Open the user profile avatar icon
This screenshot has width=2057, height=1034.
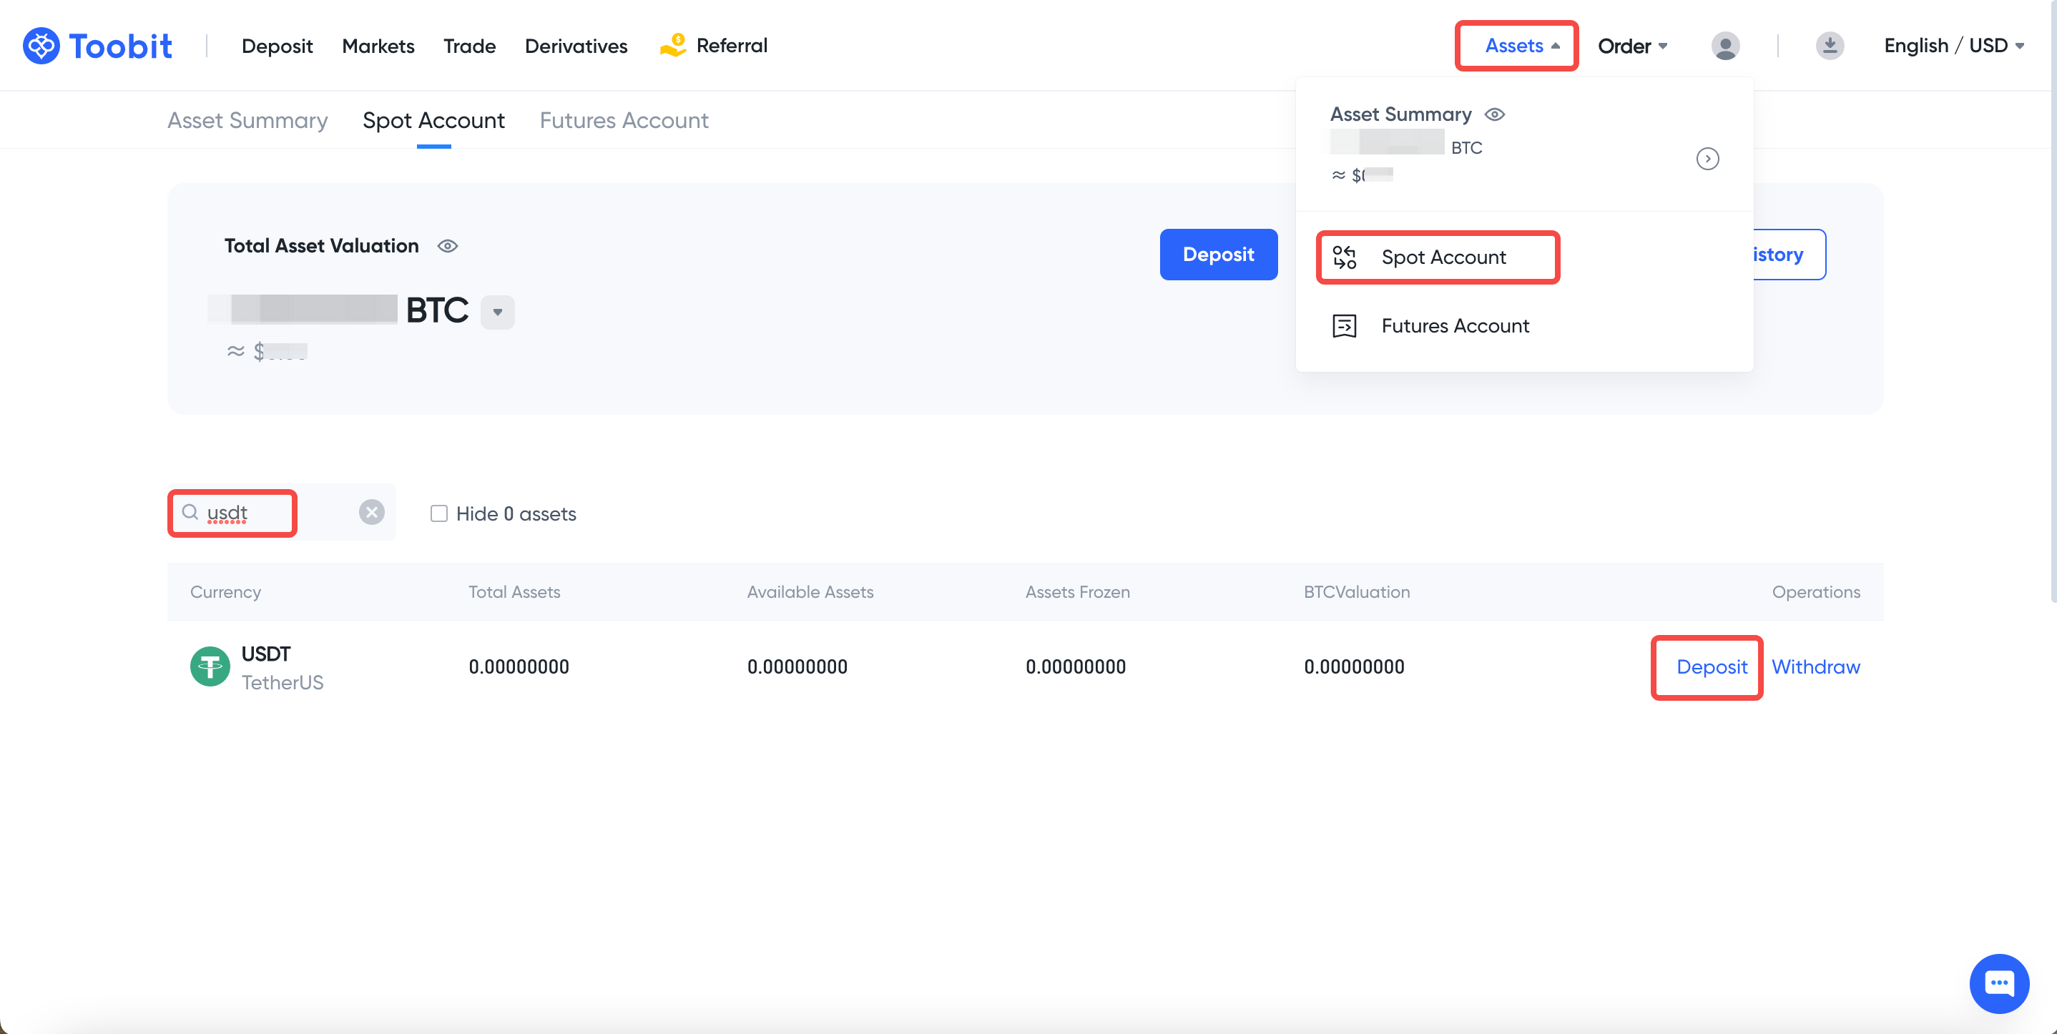(1725, 46)
